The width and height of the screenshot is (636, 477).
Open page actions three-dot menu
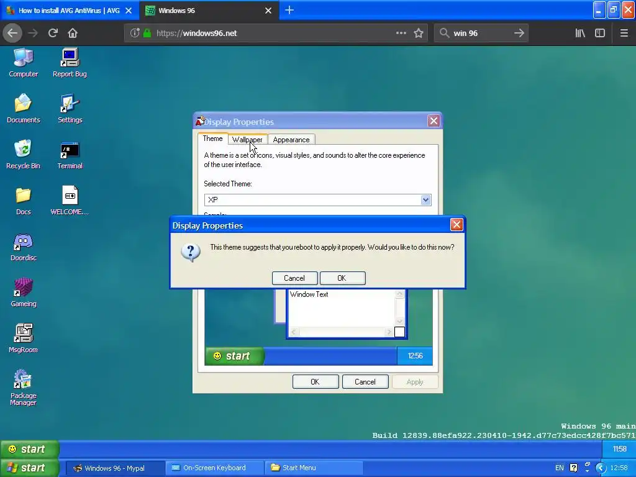401,34
